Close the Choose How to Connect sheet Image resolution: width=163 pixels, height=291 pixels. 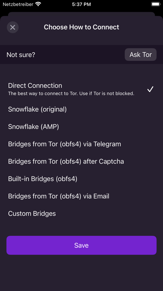click(12, 27)
